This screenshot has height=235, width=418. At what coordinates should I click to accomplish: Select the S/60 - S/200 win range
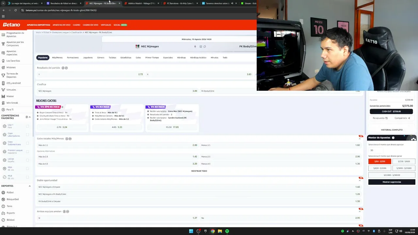(379, 161)
